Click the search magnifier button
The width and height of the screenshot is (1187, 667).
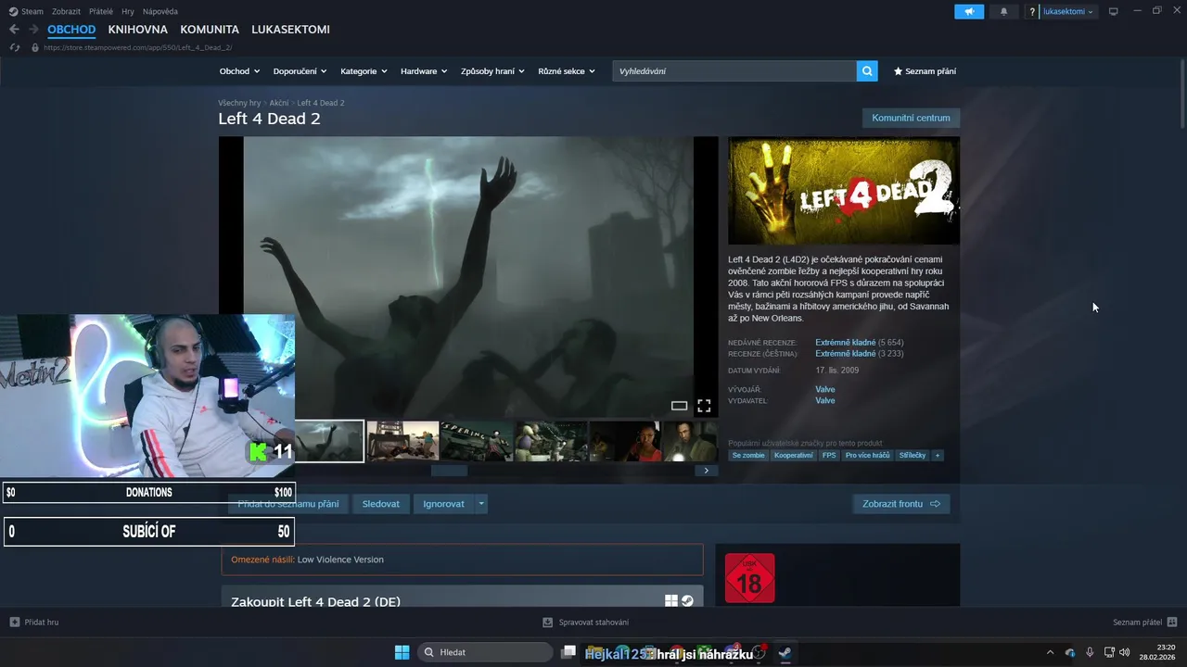pyautogui.click(x=867, y=71)
